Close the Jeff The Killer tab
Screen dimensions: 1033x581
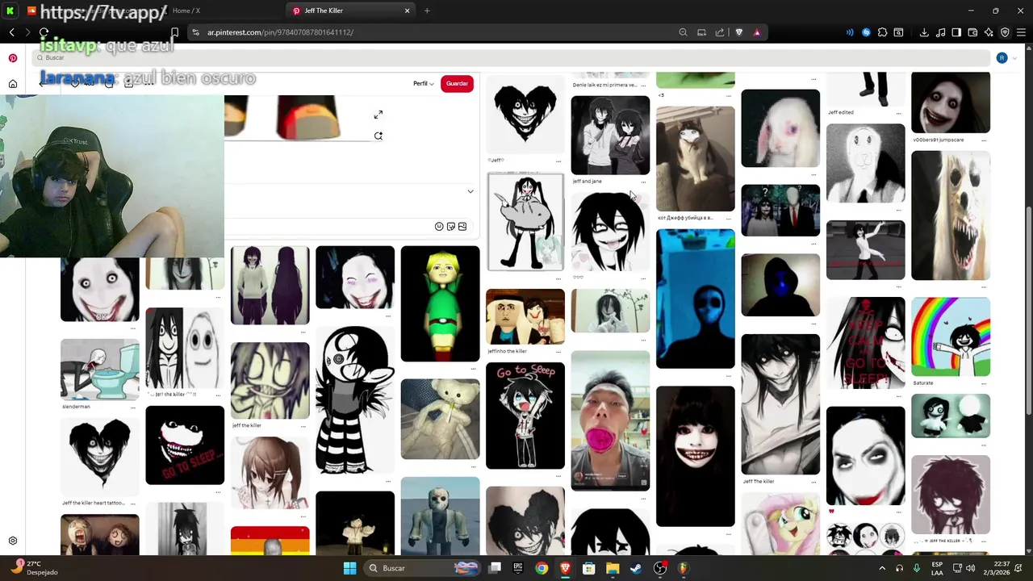(x=407, y=10)
